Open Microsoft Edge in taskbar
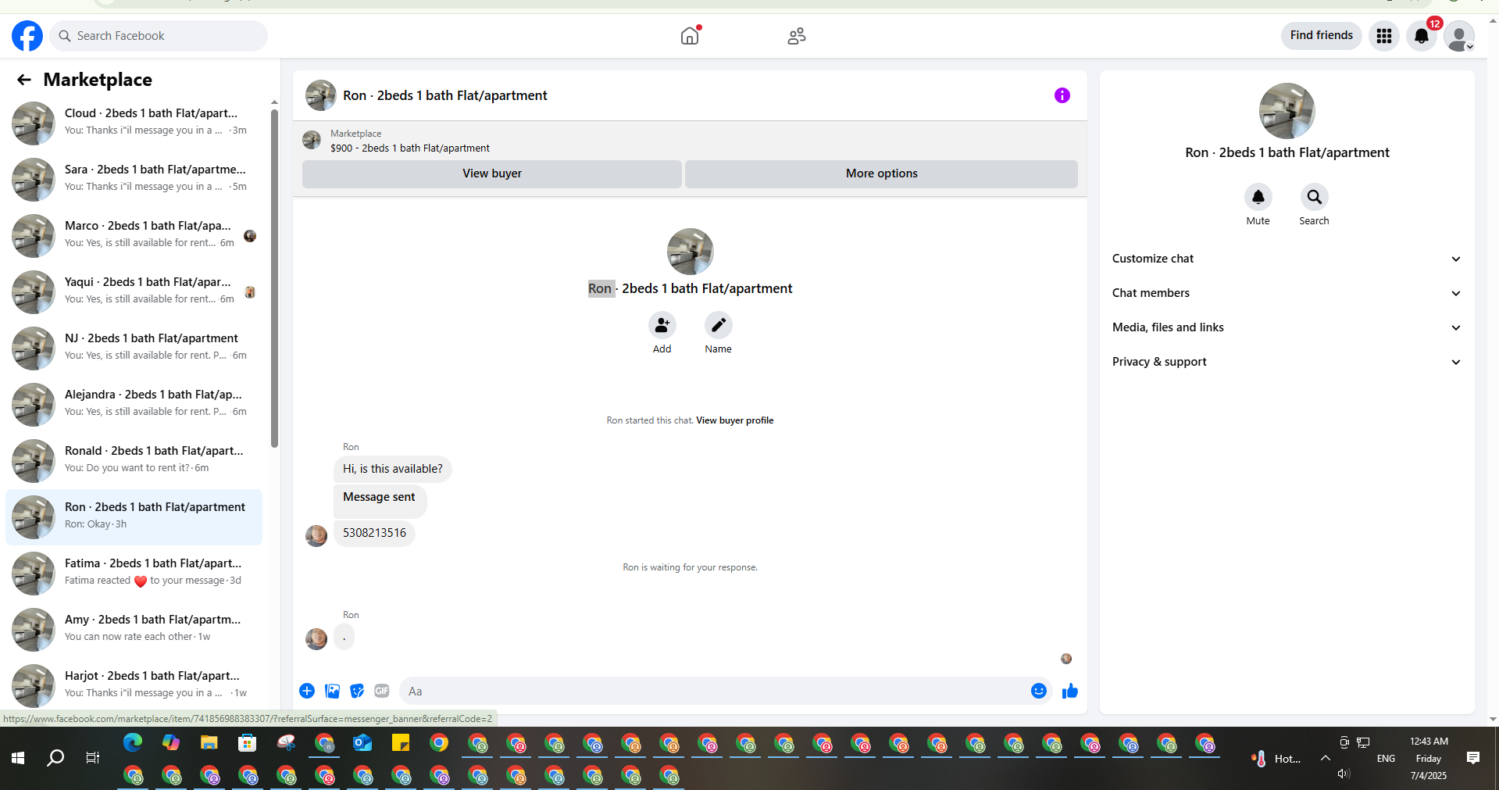 tap(133, 742)
